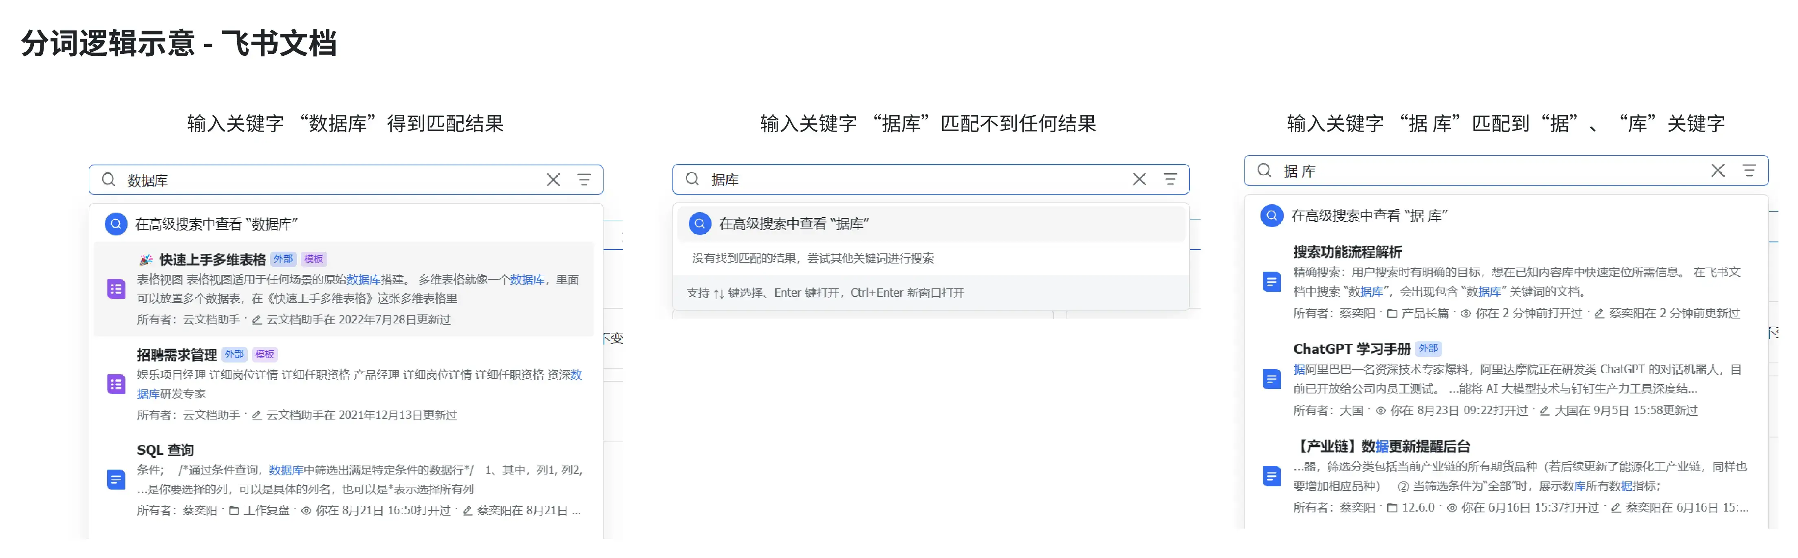The width and height of the screenshot is (1798, 558).
Task: Click blue search circle beside 在高级搜索中查看 "据库"
Action: click(700, 223)
